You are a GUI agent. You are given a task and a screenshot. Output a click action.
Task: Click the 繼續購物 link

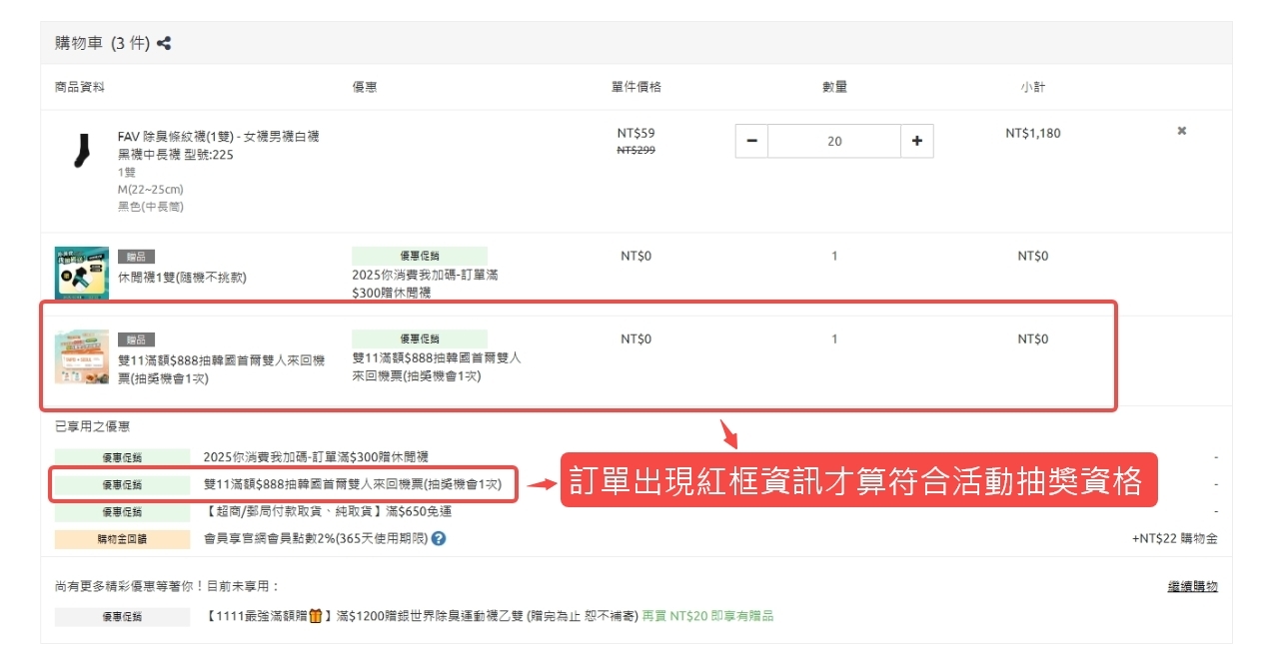[1192, 586]
